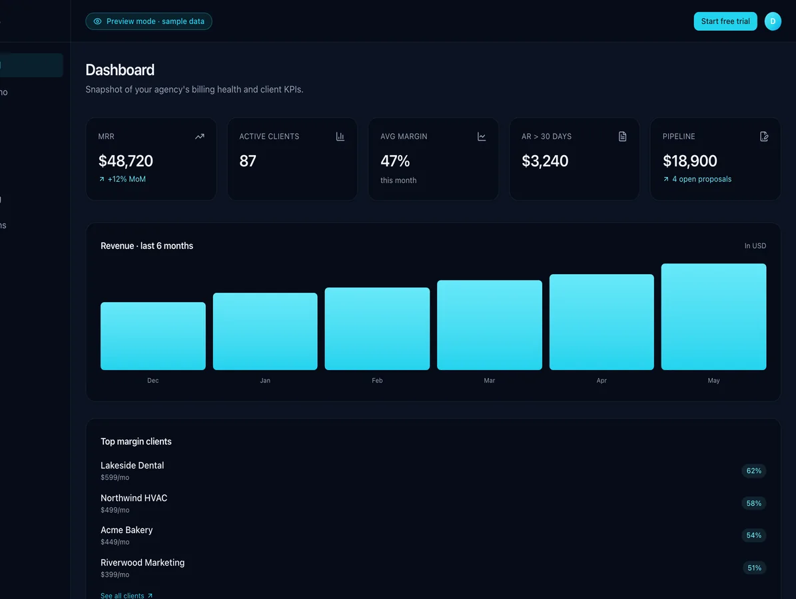Click the Dec month label under chart
Image resolution: width=796 pixels, height=599 pixels.
(x=153, y=381)
